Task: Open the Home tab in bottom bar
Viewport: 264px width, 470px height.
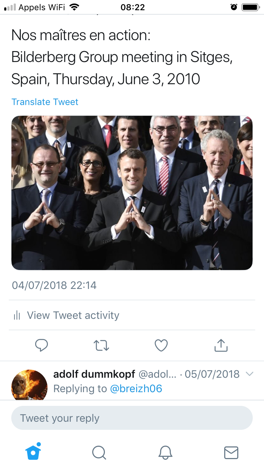Action: click(33, 452)
